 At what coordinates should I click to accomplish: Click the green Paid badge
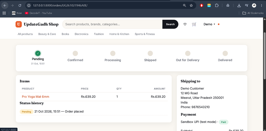pyautogui.click(x=223, y=122)
